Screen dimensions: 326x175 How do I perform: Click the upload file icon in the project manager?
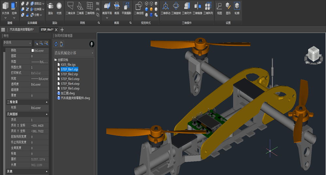[x=62, y=44]
